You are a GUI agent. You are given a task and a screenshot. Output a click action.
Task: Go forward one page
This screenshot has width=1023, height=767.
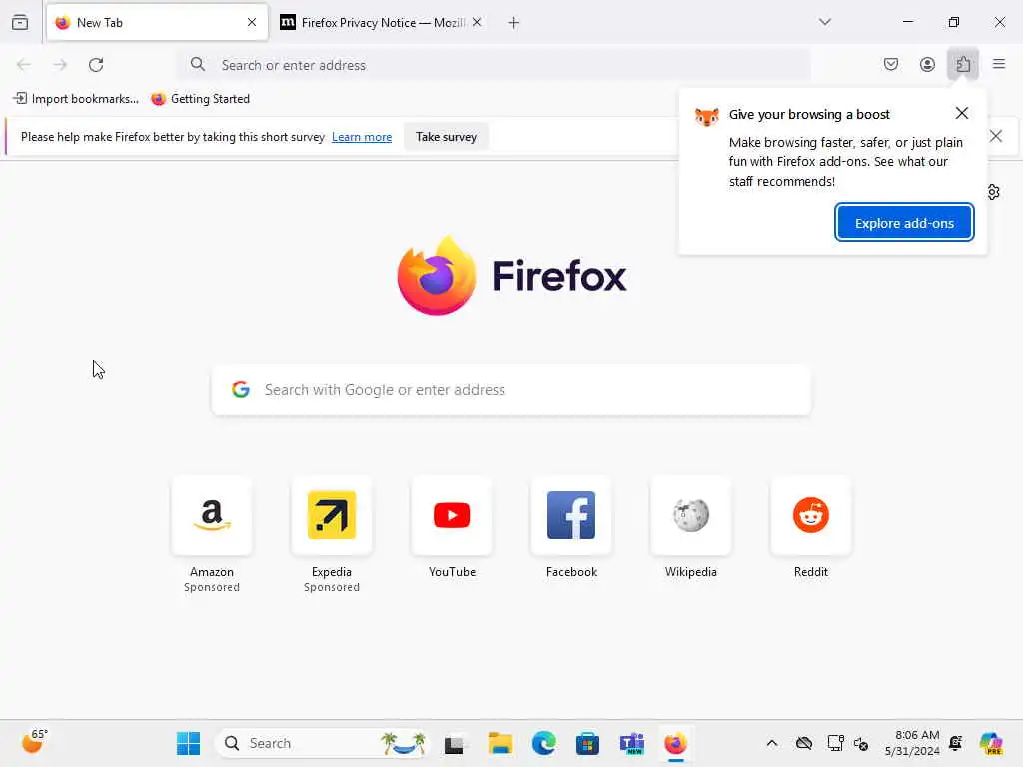click(x=60, y=65)
